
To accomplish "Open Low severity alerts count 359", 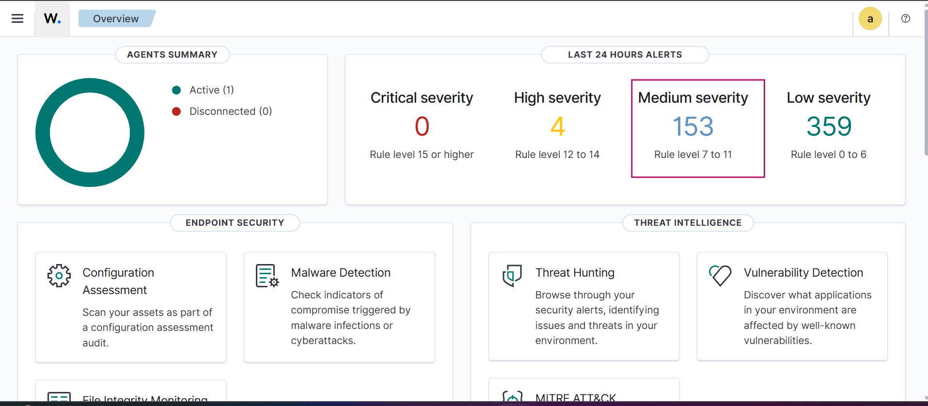I will point(829,126).
